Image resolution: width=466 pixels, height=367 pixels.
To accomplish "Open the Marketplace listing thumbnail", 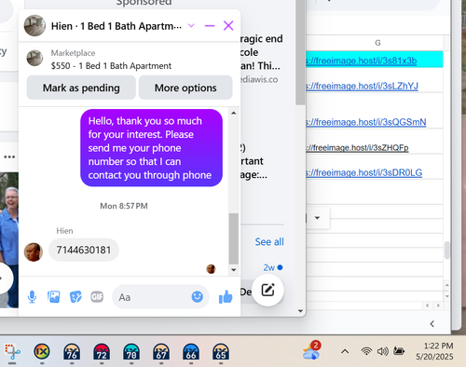I will point(34,58).
